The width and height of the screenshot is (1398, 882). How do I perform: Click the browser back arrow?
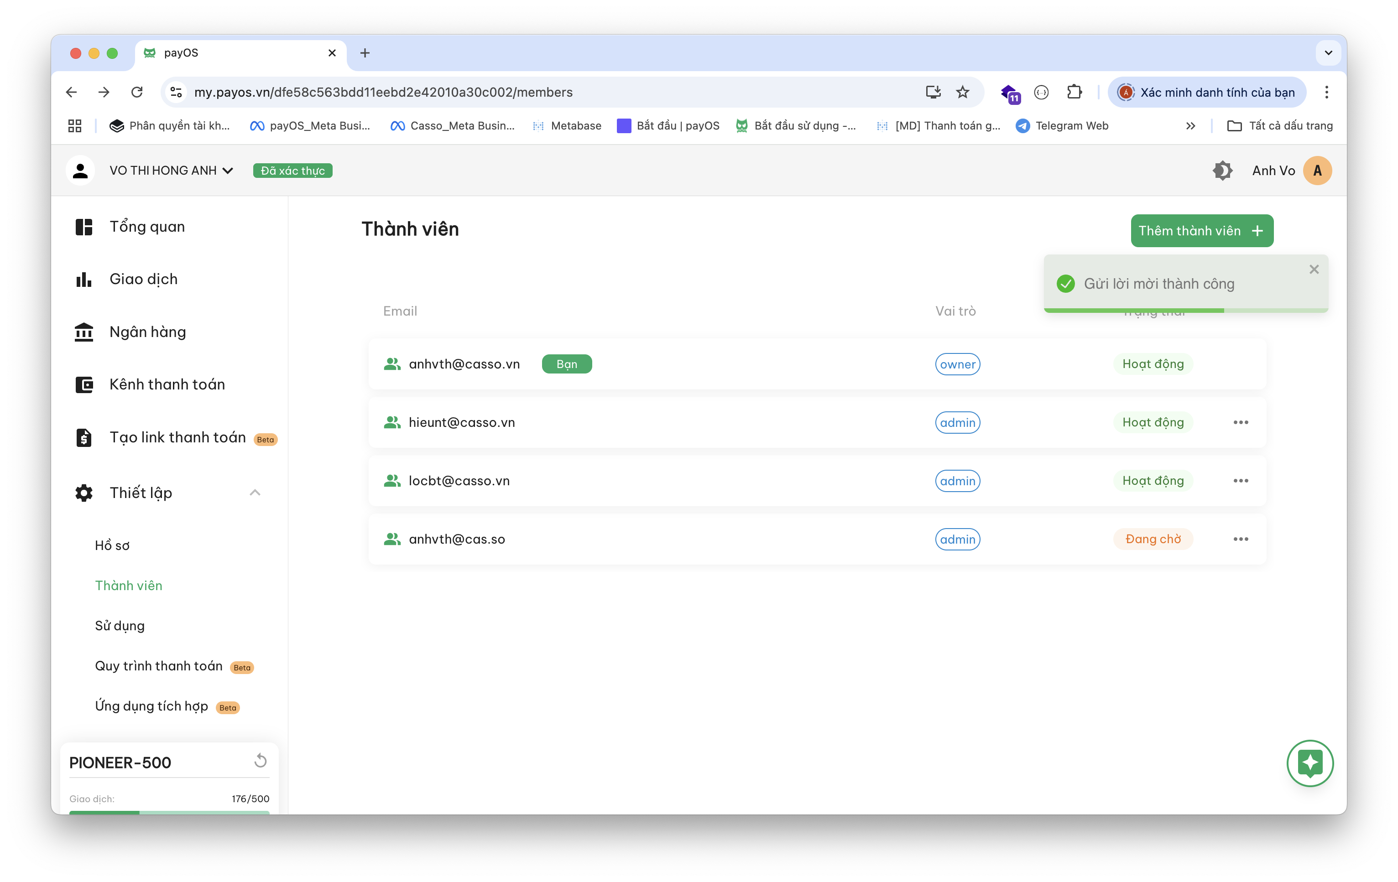pos(72,92)
